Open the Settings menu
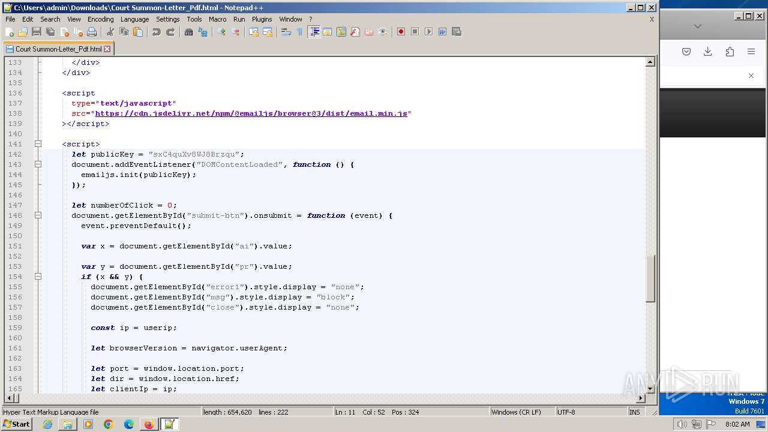Viewport: 768px width, 432px height. (x=168, y=19)
